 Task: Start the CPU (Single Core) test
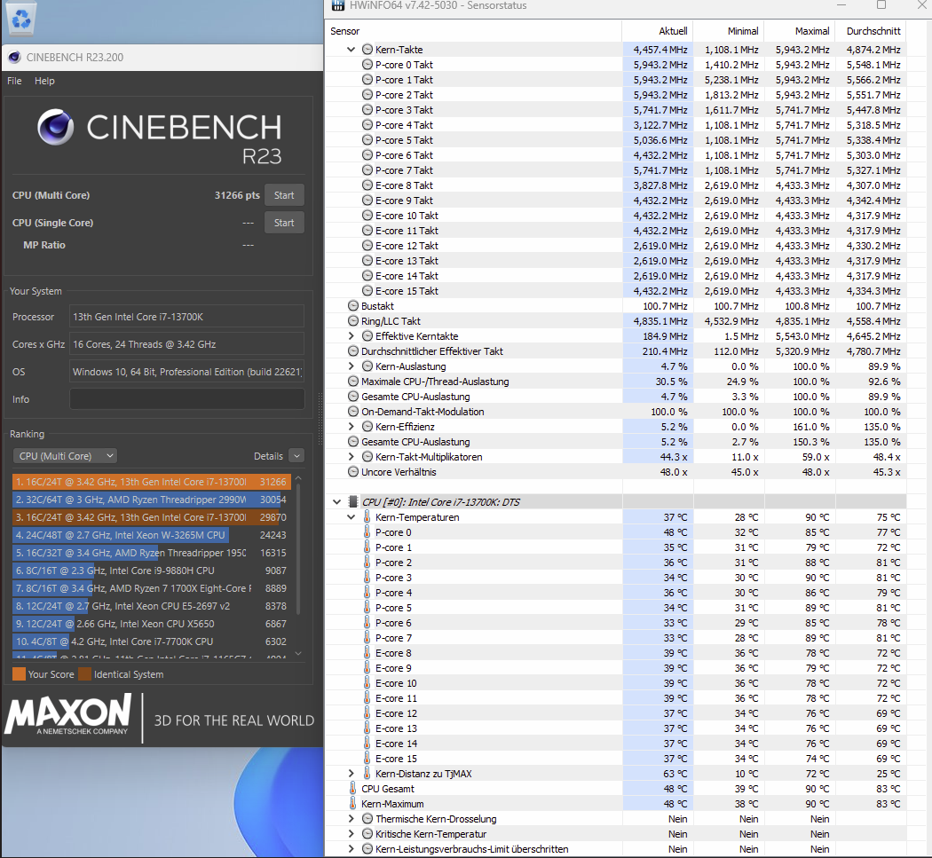(x=284, y=223)
